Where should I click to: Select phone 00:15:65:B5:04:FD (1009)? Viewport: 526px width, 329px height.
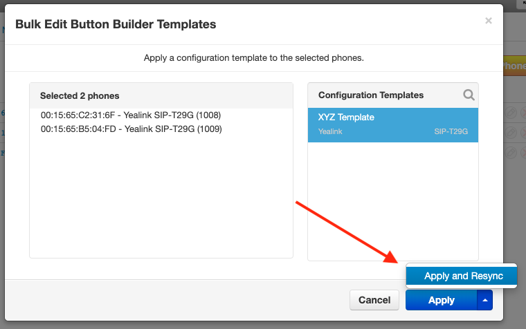point(131,129)
